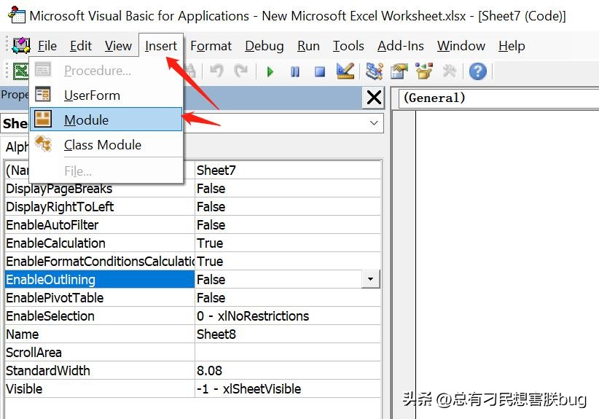Choose Class Module from Insert menu
The height and width of the screenshot is (419, 599).
(106, 145)
